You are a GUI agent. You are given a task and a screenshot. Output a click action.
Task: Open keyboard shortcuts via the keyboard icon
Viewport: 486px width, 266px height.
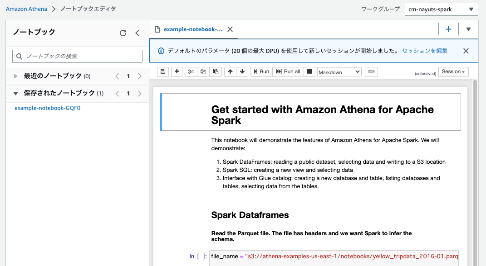pos(371,71)
